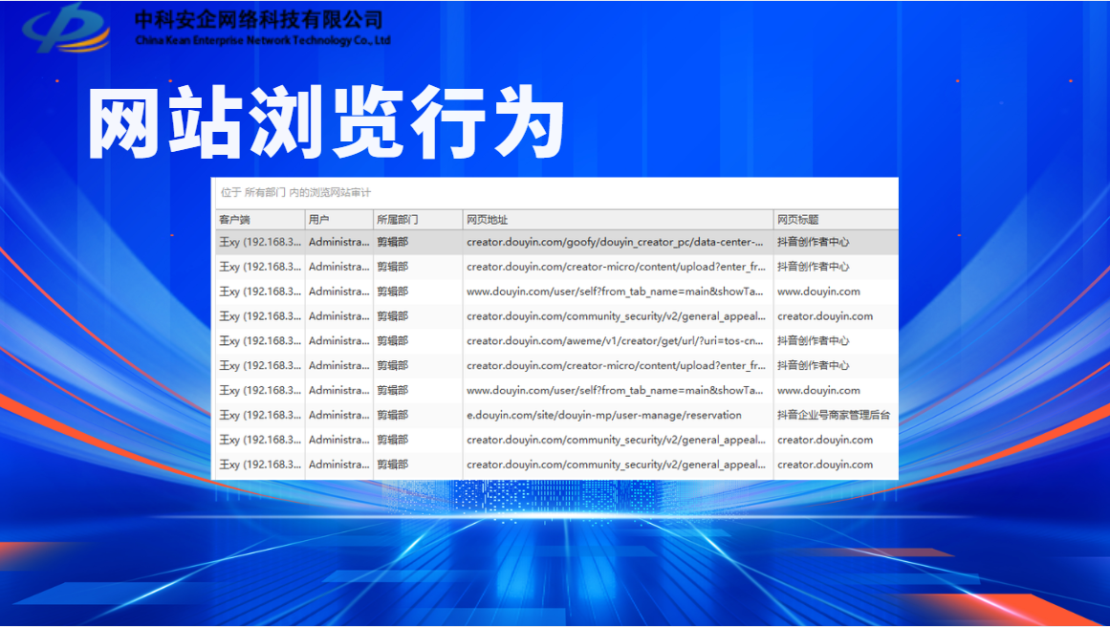Click the 抖音企业号商家管理后台 page title cell
Image resolution: width=1110 pixels, height=627 pixels.
[836, 416]
